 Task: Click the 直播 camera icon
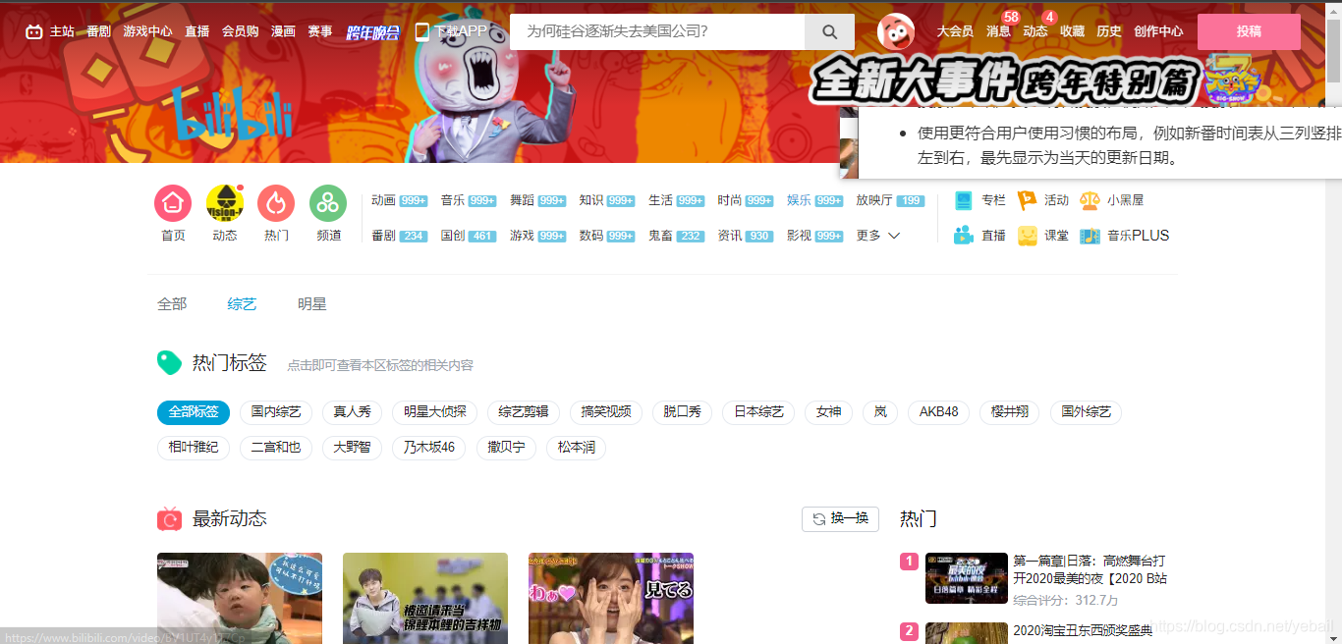tap(964, 236)
